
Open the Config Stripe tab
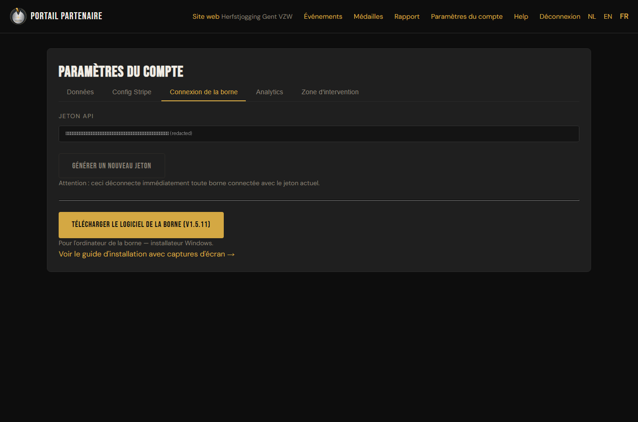point(132,92)
